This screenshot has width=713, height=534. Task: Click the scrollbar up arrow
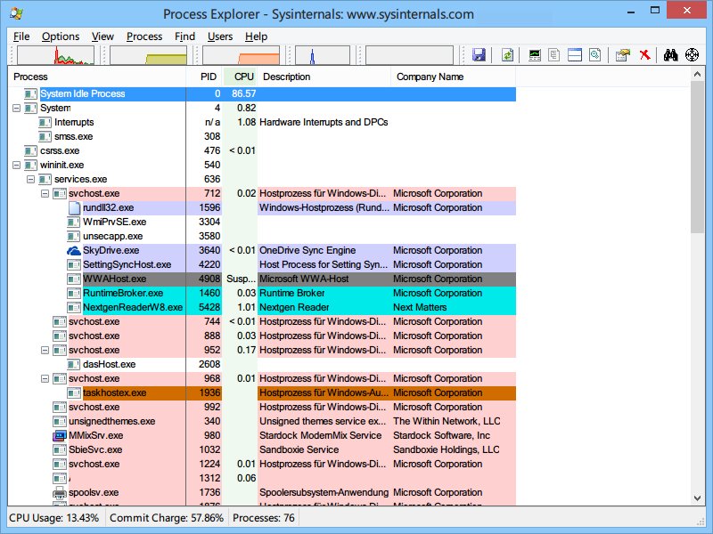pyautogui.click(x=697, y=74)
